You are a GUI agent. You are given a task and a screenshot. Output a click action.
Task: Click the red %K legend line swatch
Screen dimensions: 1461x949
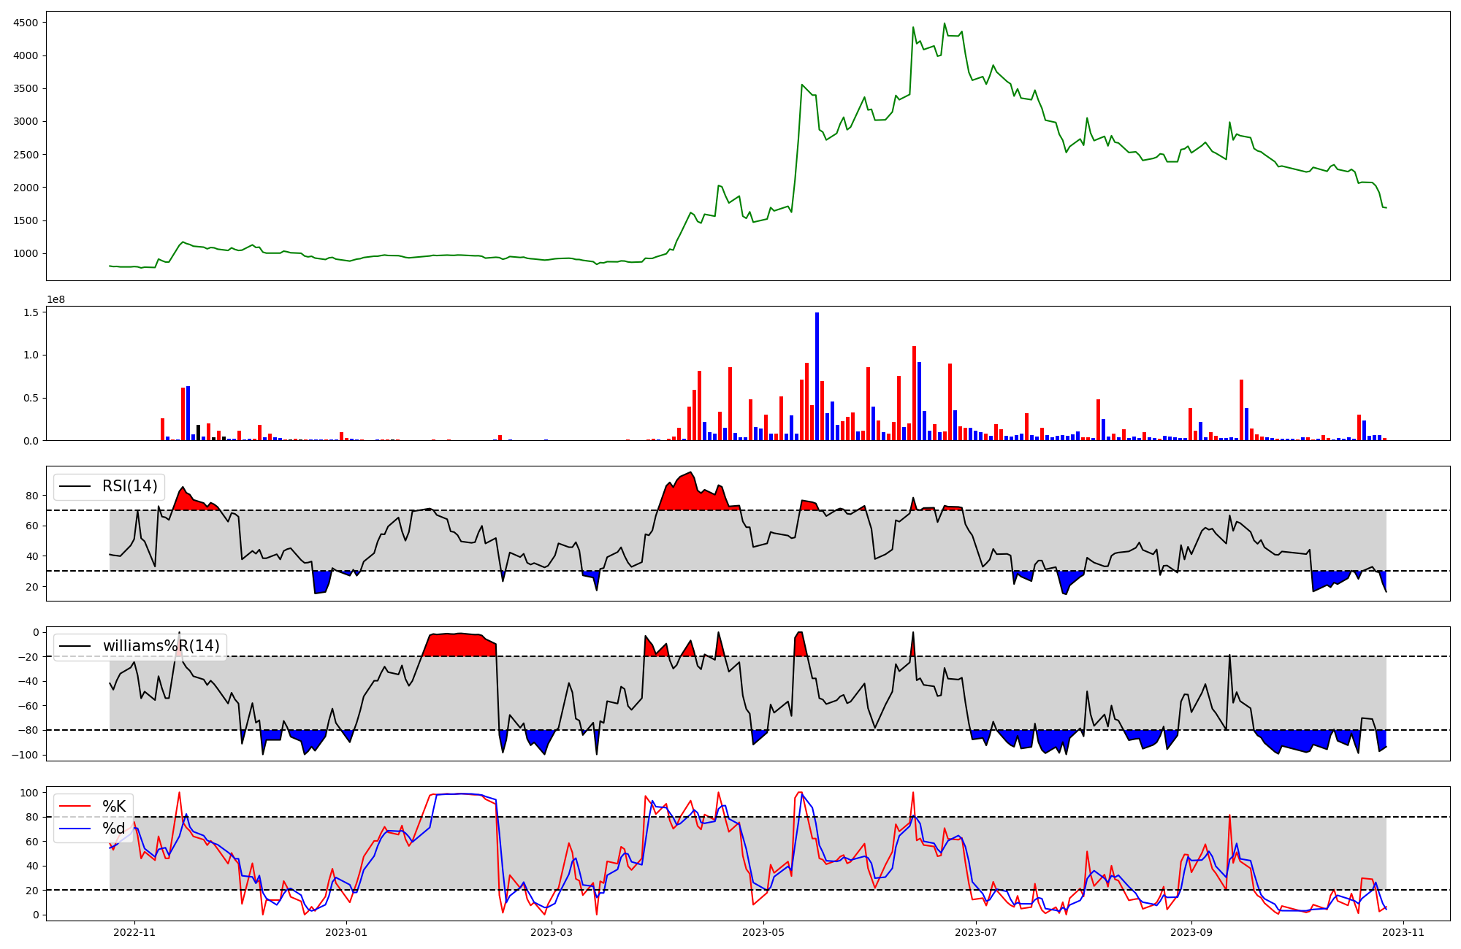pos(75,807)
